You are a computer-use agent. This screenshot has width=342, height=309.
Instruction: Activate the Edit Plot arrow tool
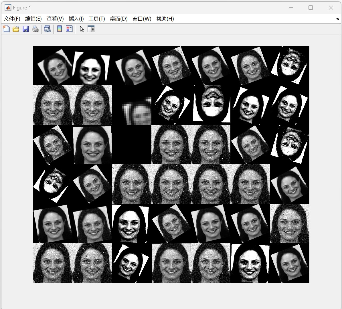pyautogui.click(x=82, y=29)
